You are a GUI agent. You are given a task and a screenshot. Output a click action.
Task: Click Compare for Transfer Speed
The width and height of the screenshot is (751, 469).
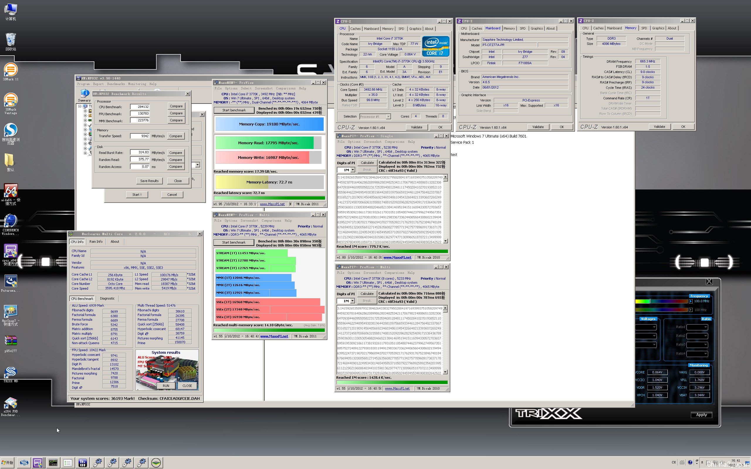[176, 136]
